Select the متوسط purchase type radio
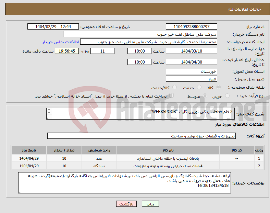270x213 pixels. click(x=205, y=96)
